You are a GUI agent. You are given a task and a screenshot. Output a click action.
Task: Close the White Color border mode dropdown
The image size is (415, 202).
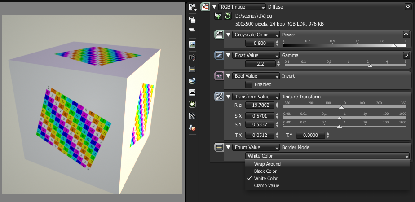[327, 156]
